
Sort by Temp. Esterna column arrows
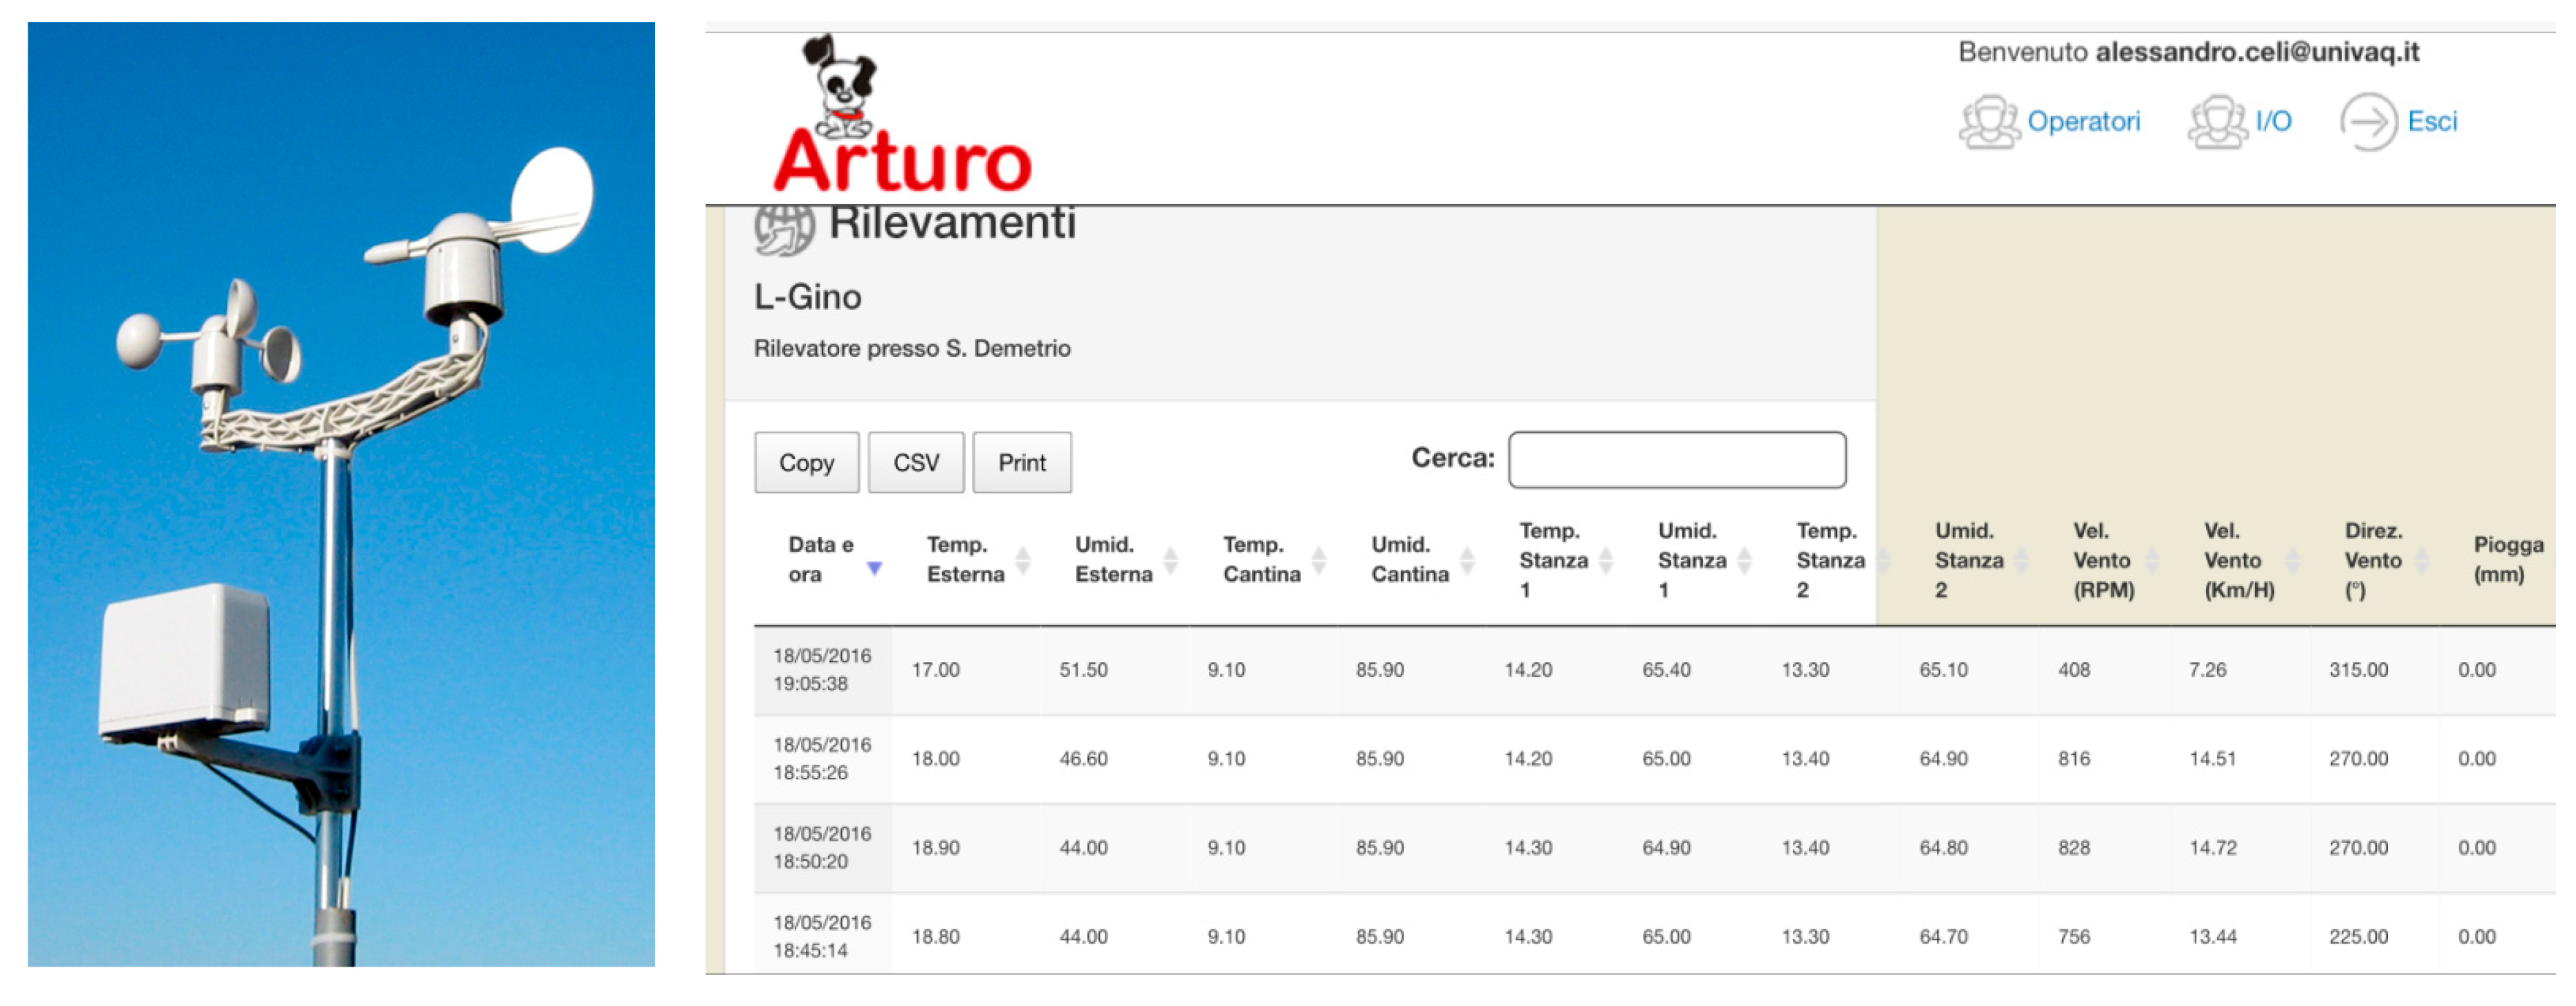[1022, 560]
